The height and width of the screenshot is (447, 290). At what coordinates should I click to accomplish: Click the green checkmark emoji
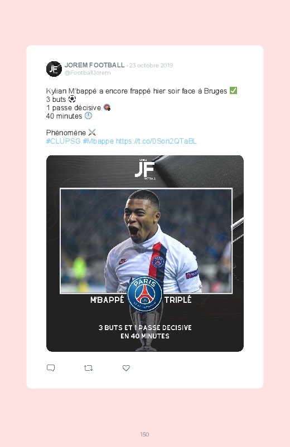coord(234,91)
